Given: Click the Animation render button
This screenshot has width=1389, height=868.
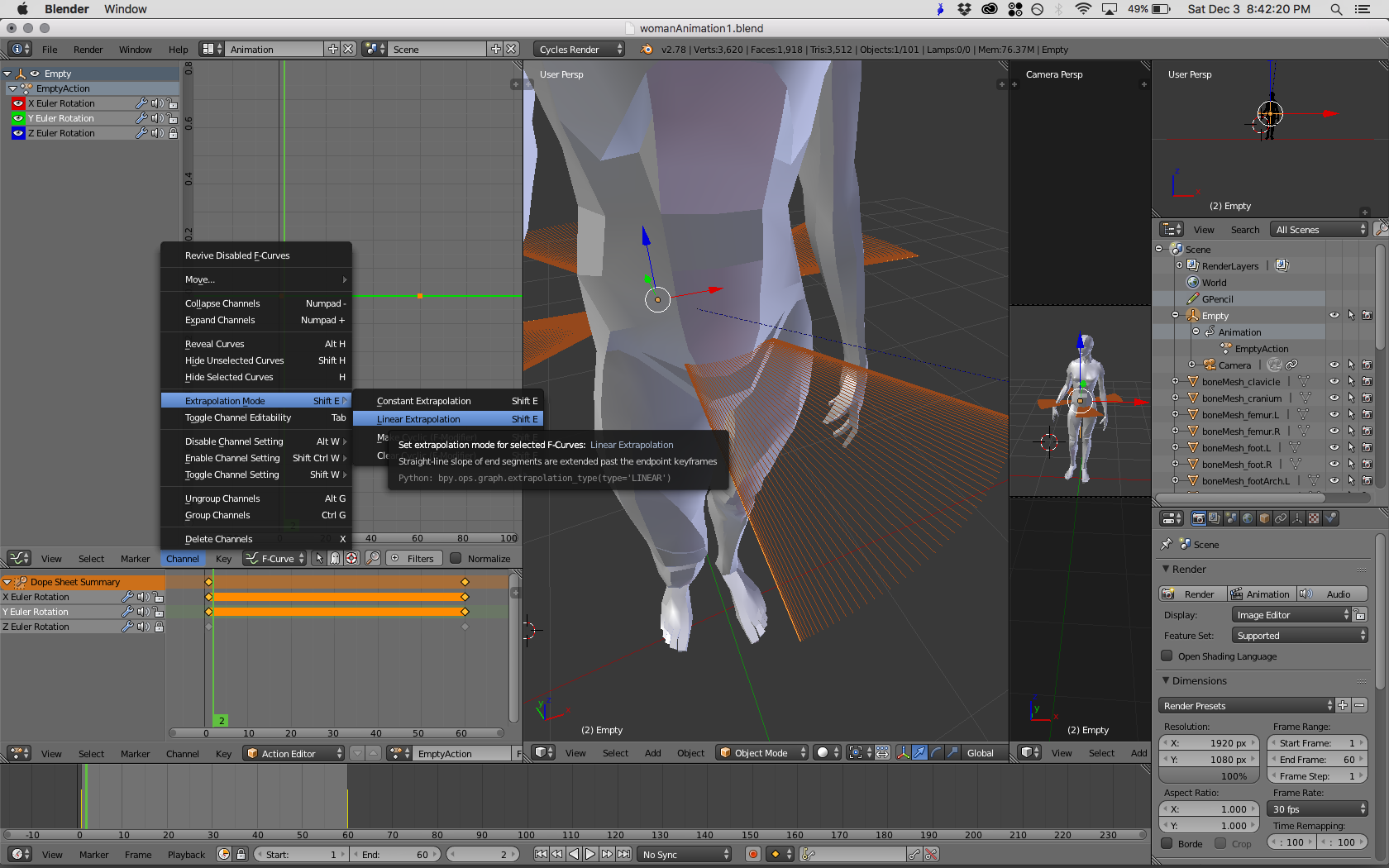Looking at the screenshot, I should 1261,594.
